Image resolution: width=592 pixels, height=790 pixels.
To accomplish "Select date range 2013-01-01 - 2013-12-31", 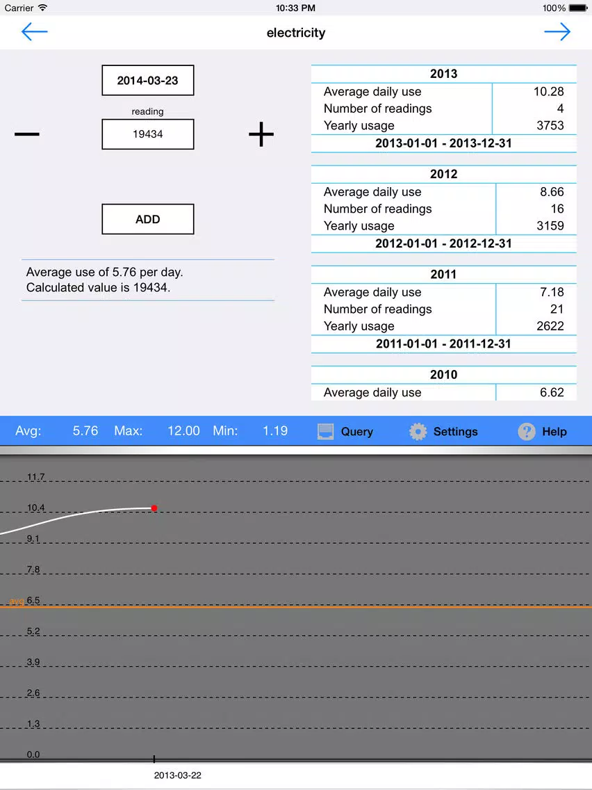I will [x=443, y=143].
